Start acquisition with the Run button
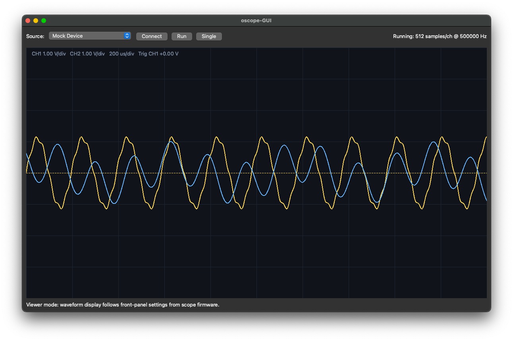The height and width of the screenshot is (341, 513). 181,36
